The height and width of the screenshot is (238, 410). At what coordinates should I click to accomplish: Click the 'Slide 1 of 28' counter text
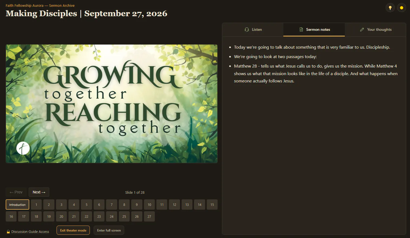pyautogui.click(x=135, y=192)
